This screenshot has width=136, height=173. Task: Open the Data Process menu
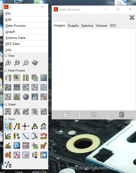pyautogui.click(x=26, y=26)
